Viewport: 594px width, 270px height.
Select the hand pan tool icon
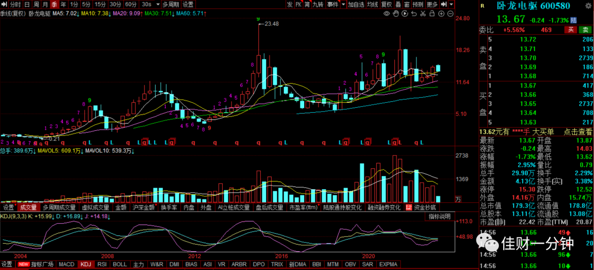pos(396,14)
